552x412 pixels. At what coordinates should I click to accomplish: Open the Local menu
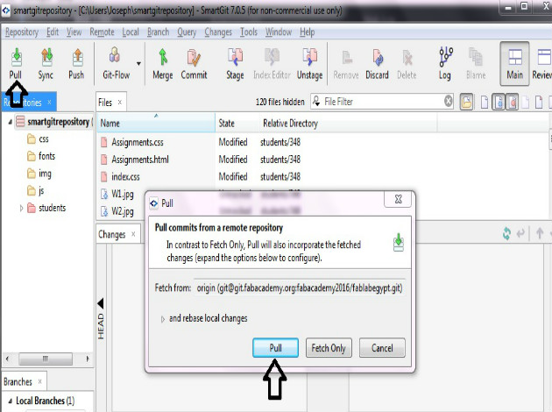click(131, 32)
